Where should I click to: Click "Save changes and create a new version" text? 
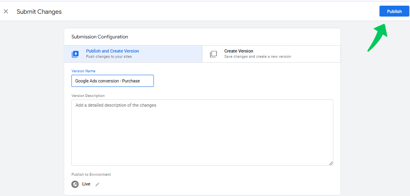tap(258, 57)
